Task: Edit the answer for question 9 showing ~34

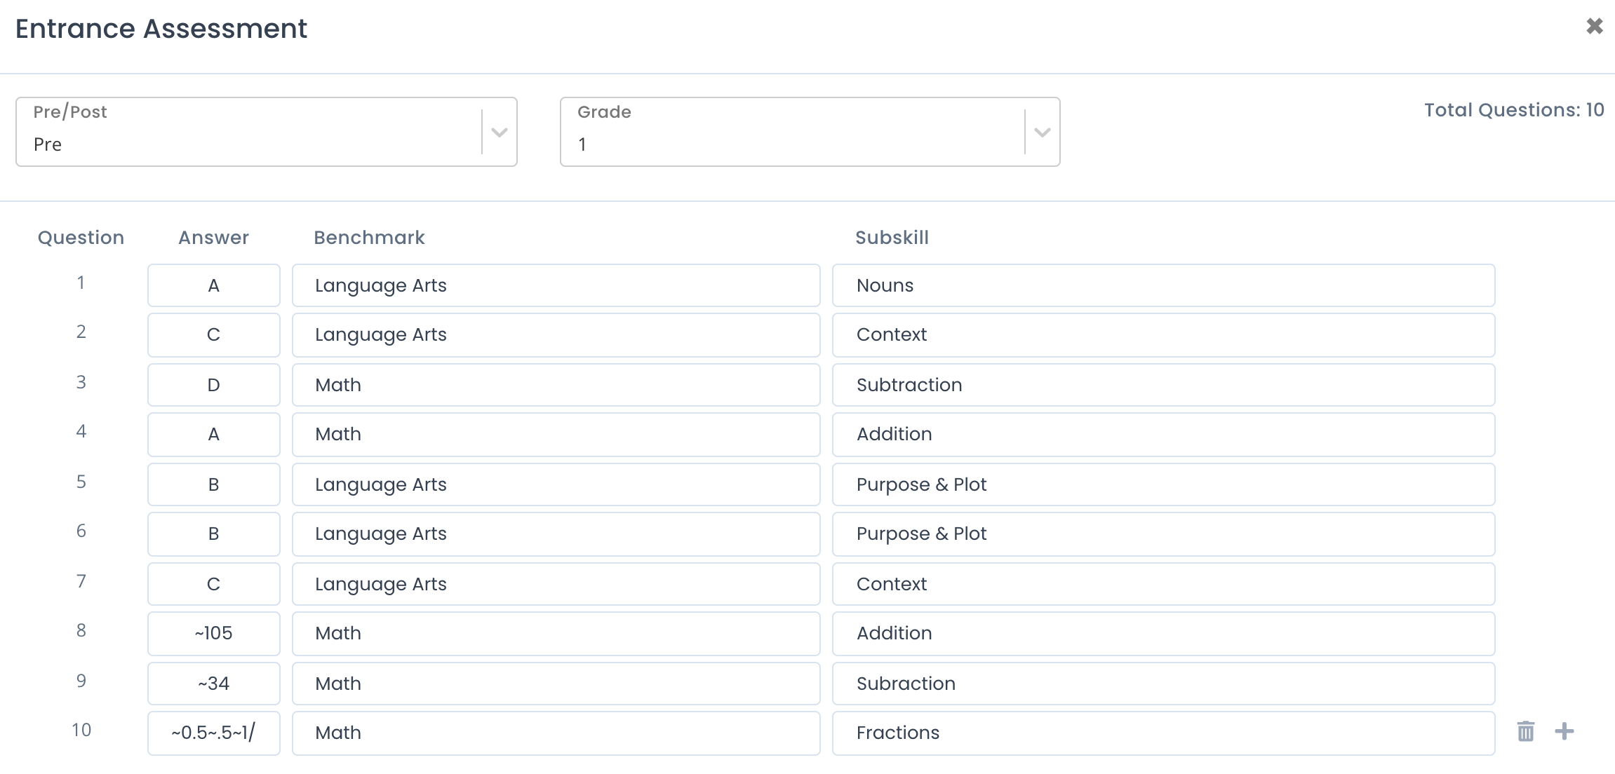Action: (213, 683)
